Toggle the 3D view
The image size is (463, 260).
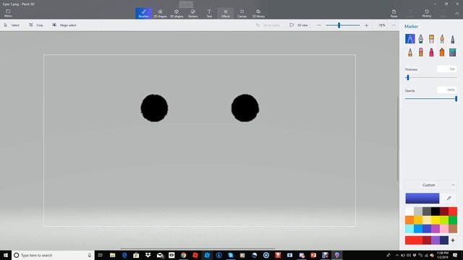tap(299, 25)
